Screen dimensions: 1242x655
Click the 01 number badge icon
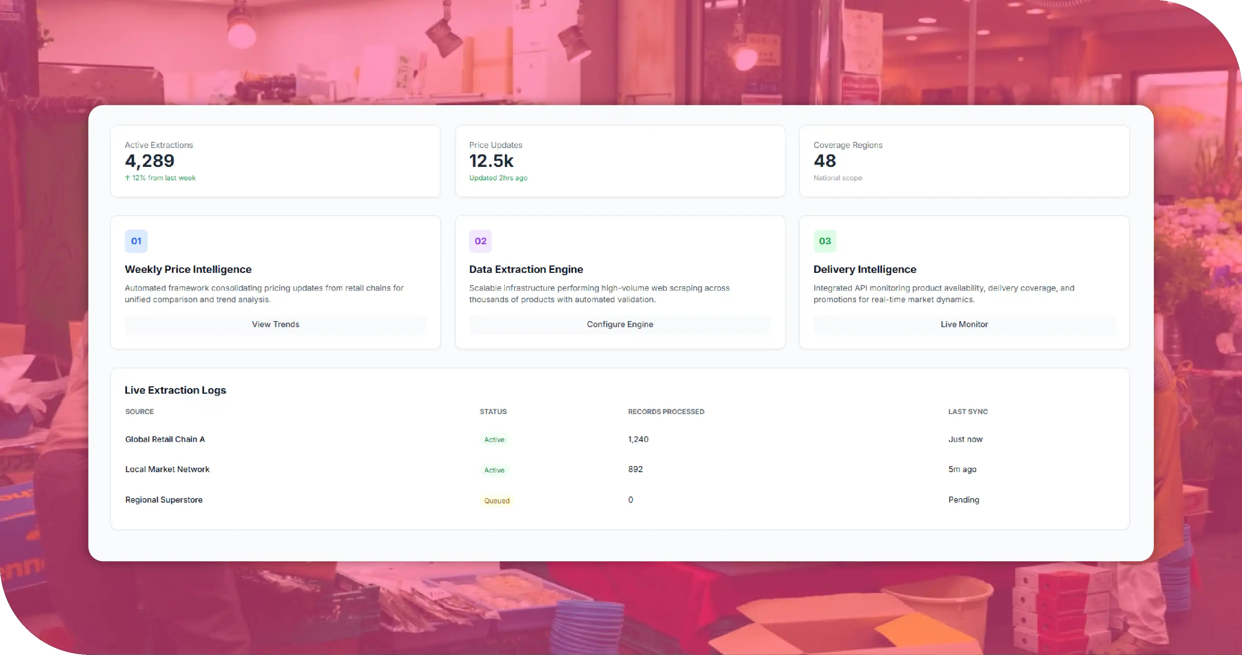click(136, 241)
